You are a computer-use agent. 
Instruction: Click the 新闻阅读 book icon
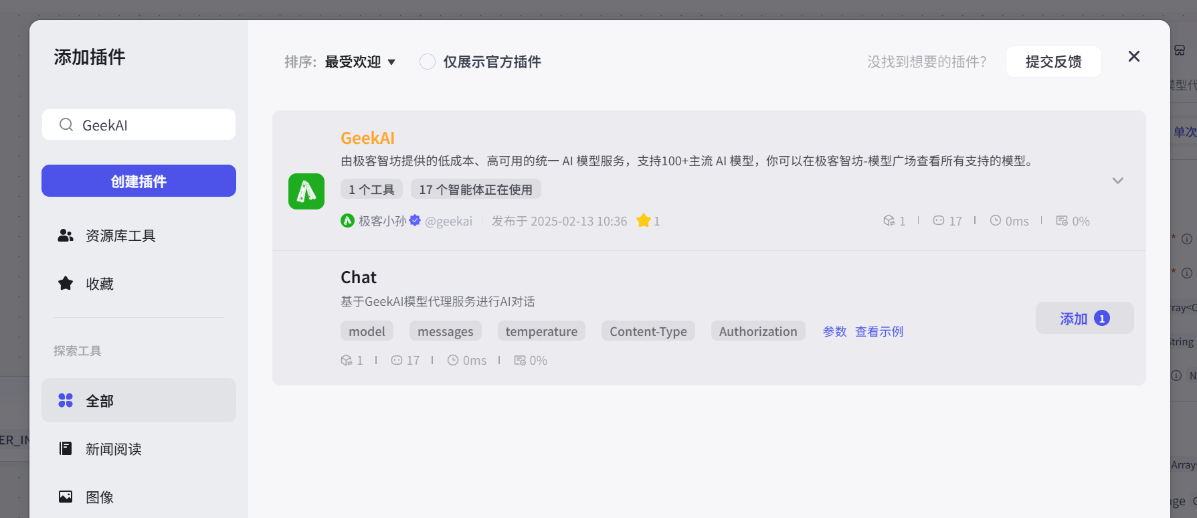(66, 448)
